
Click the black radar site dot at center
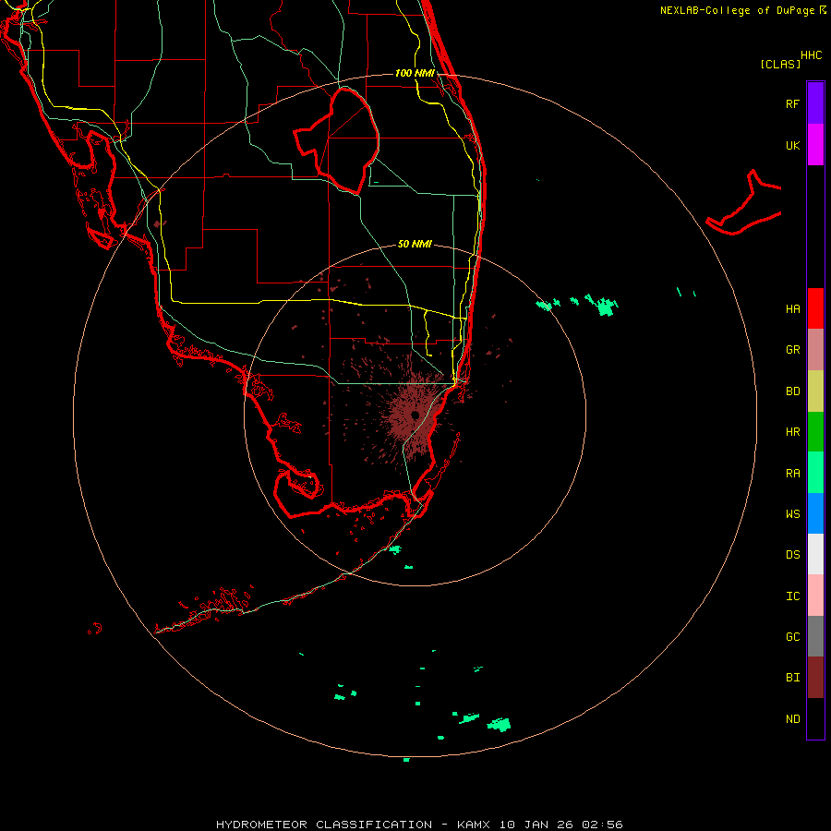click(x=415, y=415)
